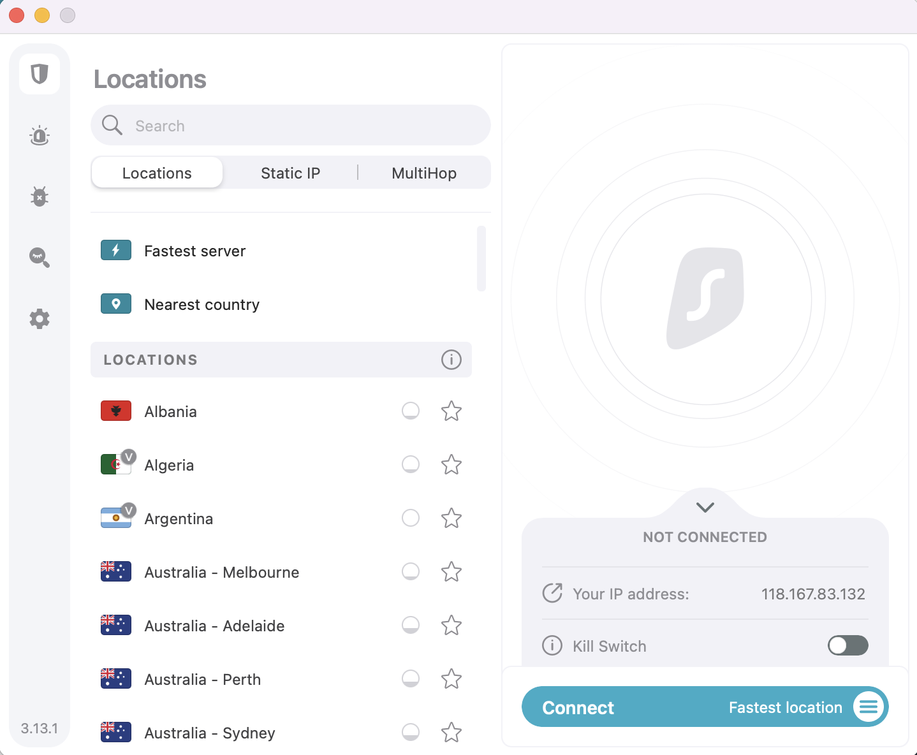Connect to Australia - Adelaide
Image resolution: width=917 pixels, height=755 pixels.
click(x=282, y=626)
